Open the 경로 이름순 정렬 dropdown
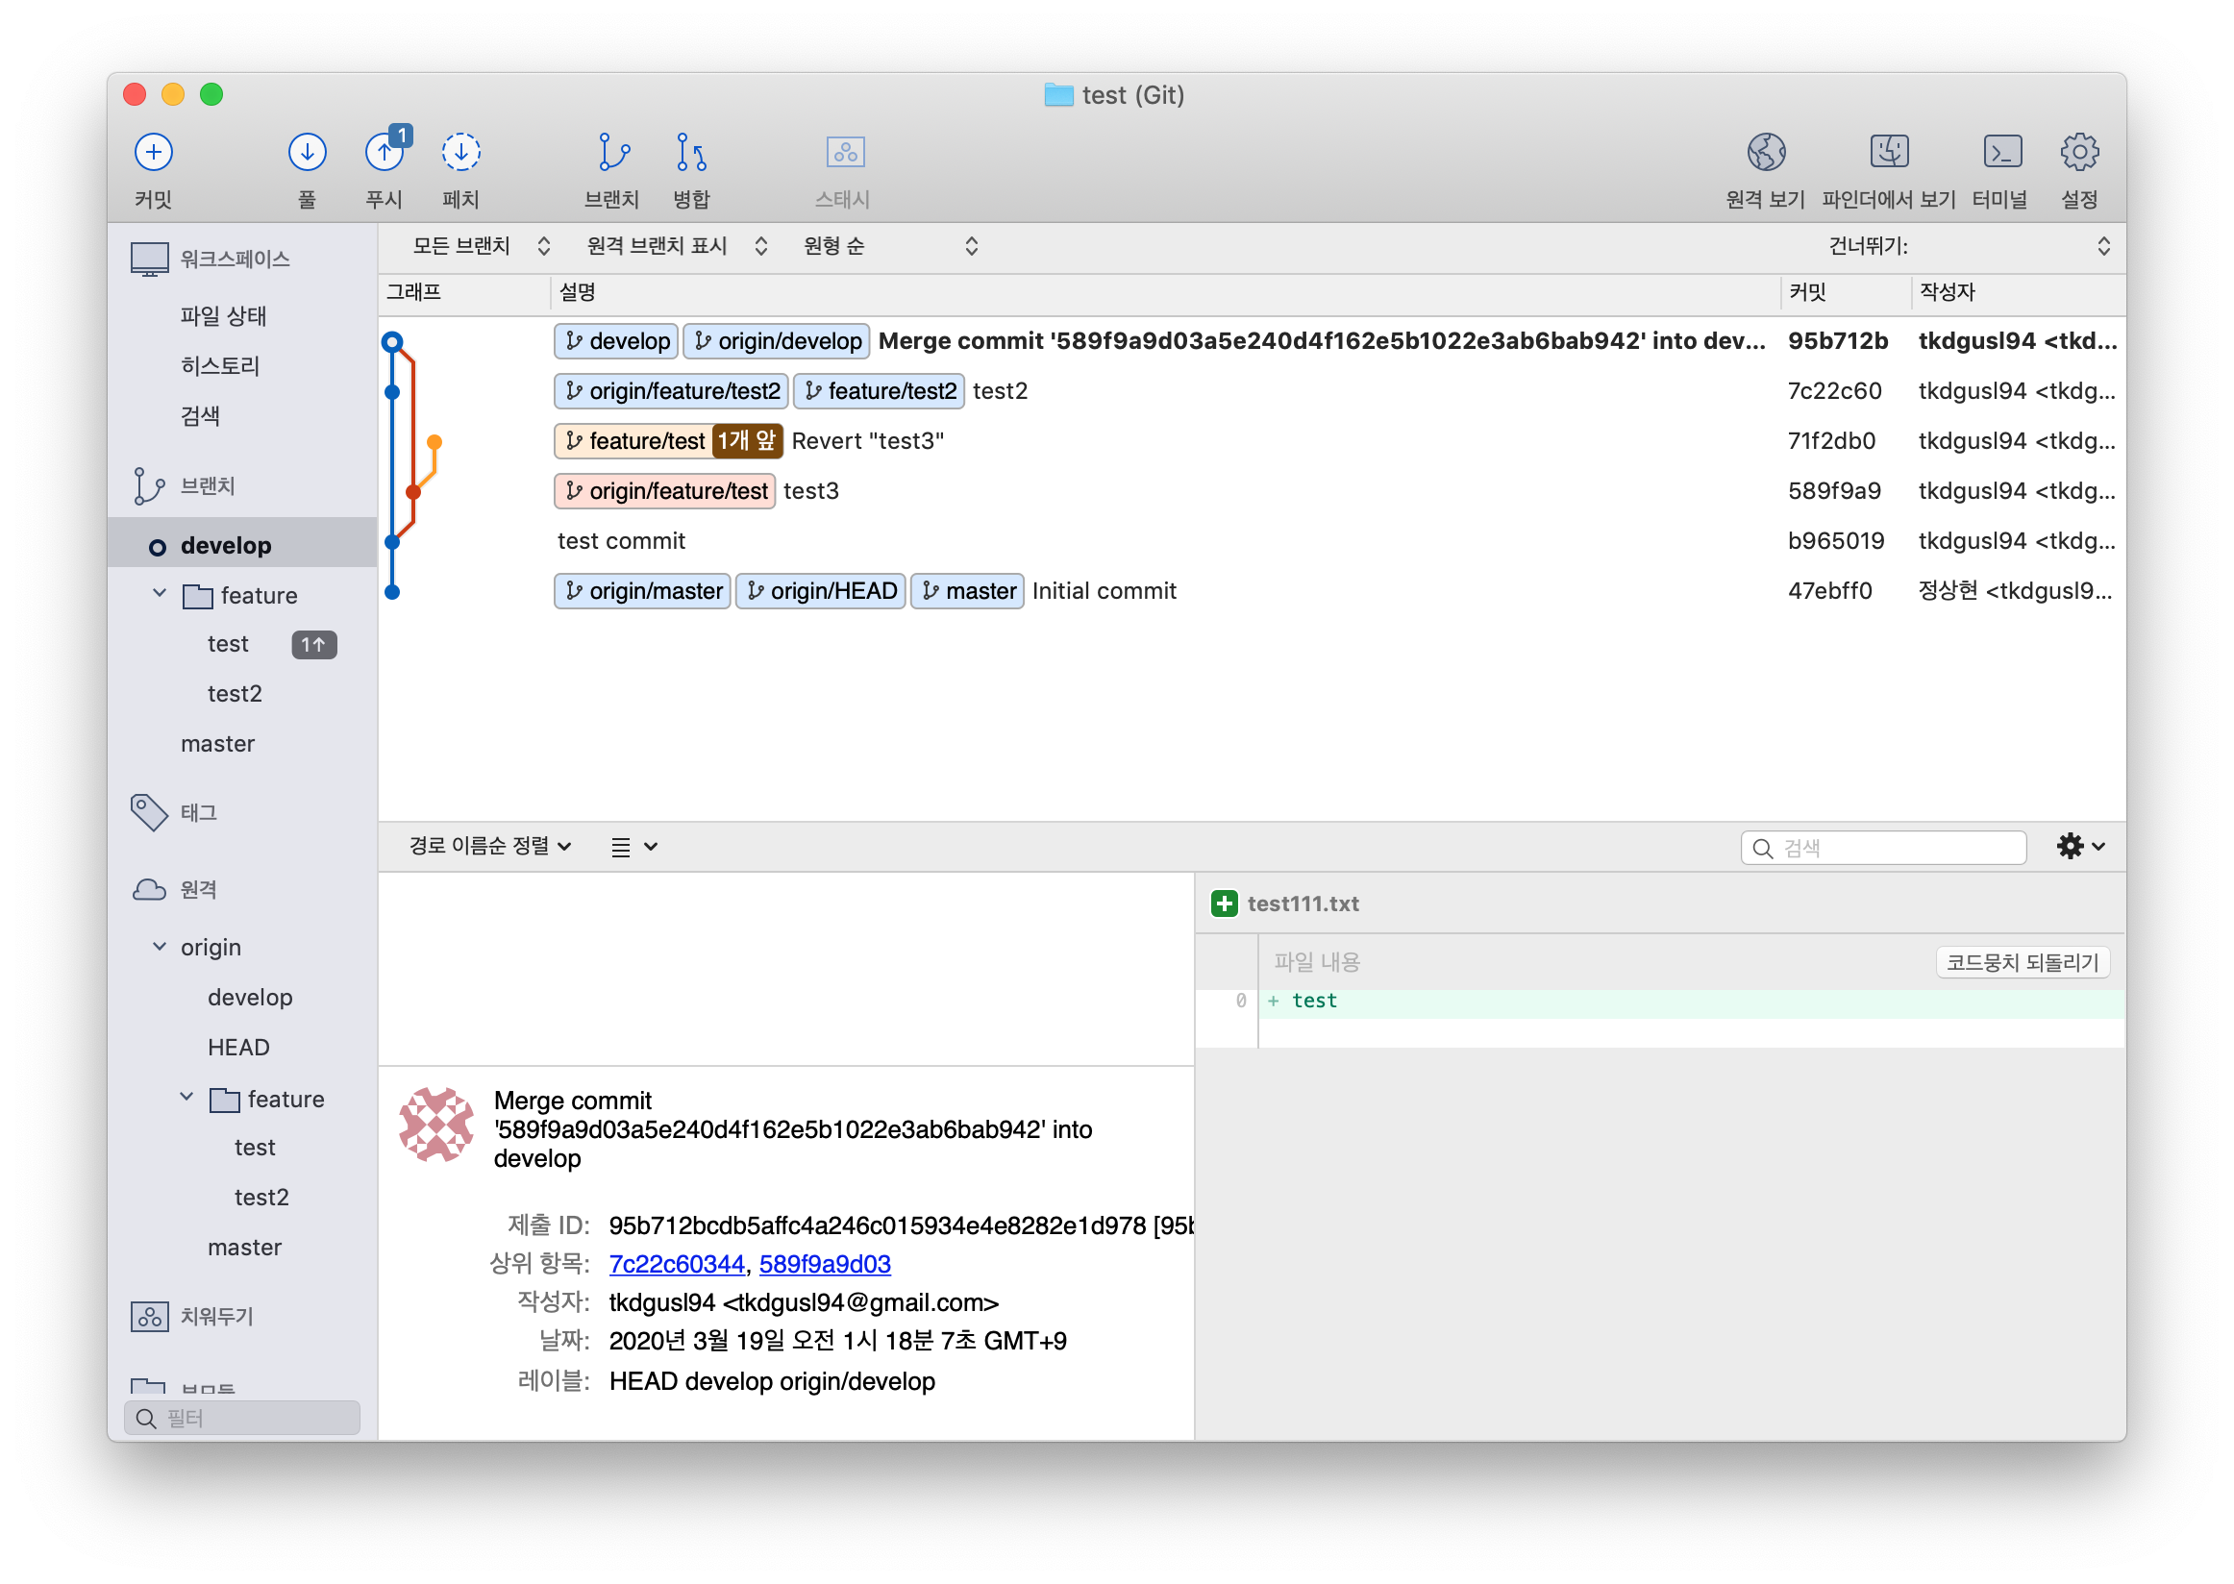 489,846
